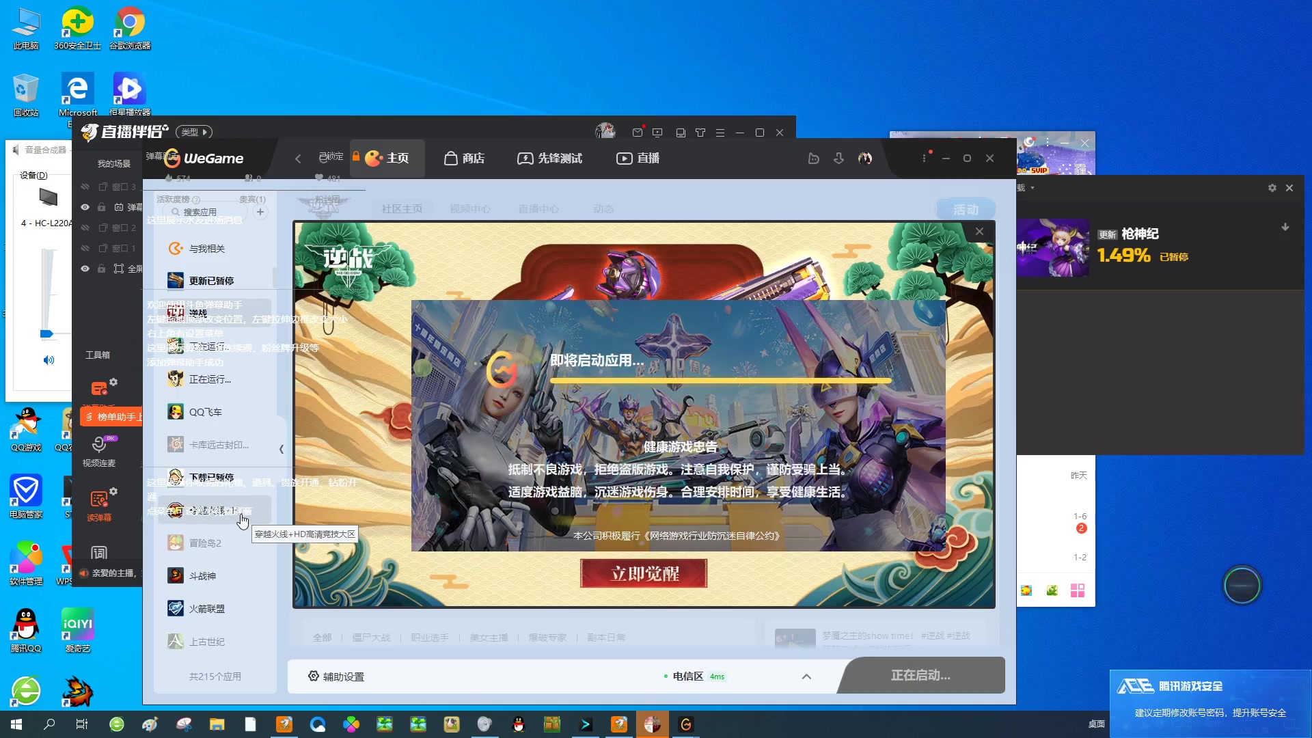Screen dimensions: 1312x738
Task: Select 与我相关 in app list
Action: pos(215,249)
